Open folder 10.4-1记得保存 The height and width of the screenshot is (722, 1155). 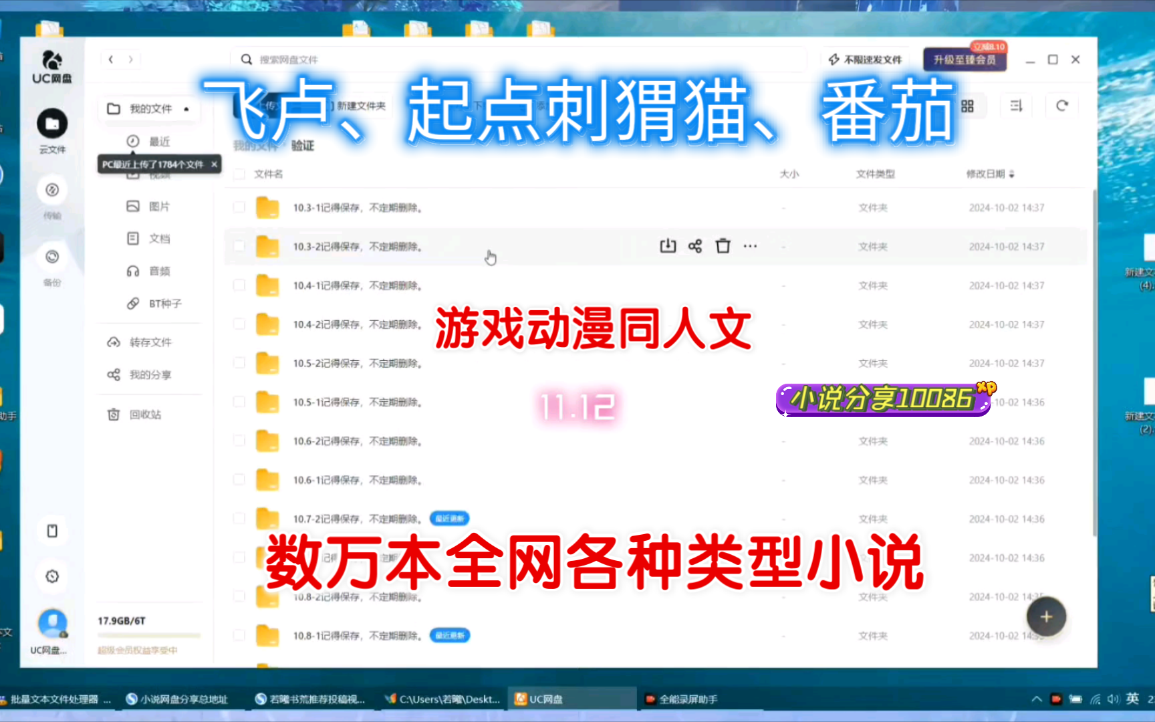tap(357, 285)
